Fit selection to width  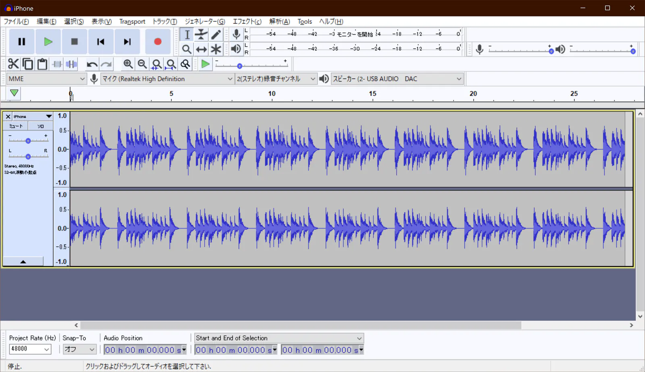tap(157, 64)
